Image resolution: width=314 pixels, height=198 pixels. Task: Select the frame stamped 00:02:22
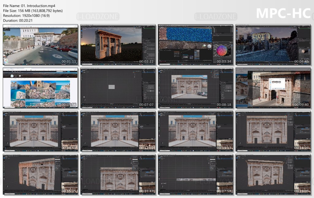(x=118, y=45)
